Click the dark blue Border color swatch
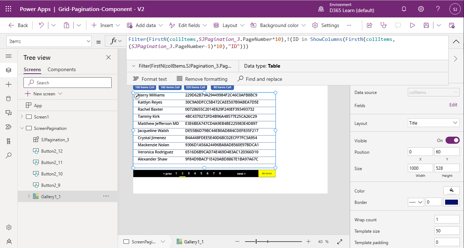 click(452, 202)
